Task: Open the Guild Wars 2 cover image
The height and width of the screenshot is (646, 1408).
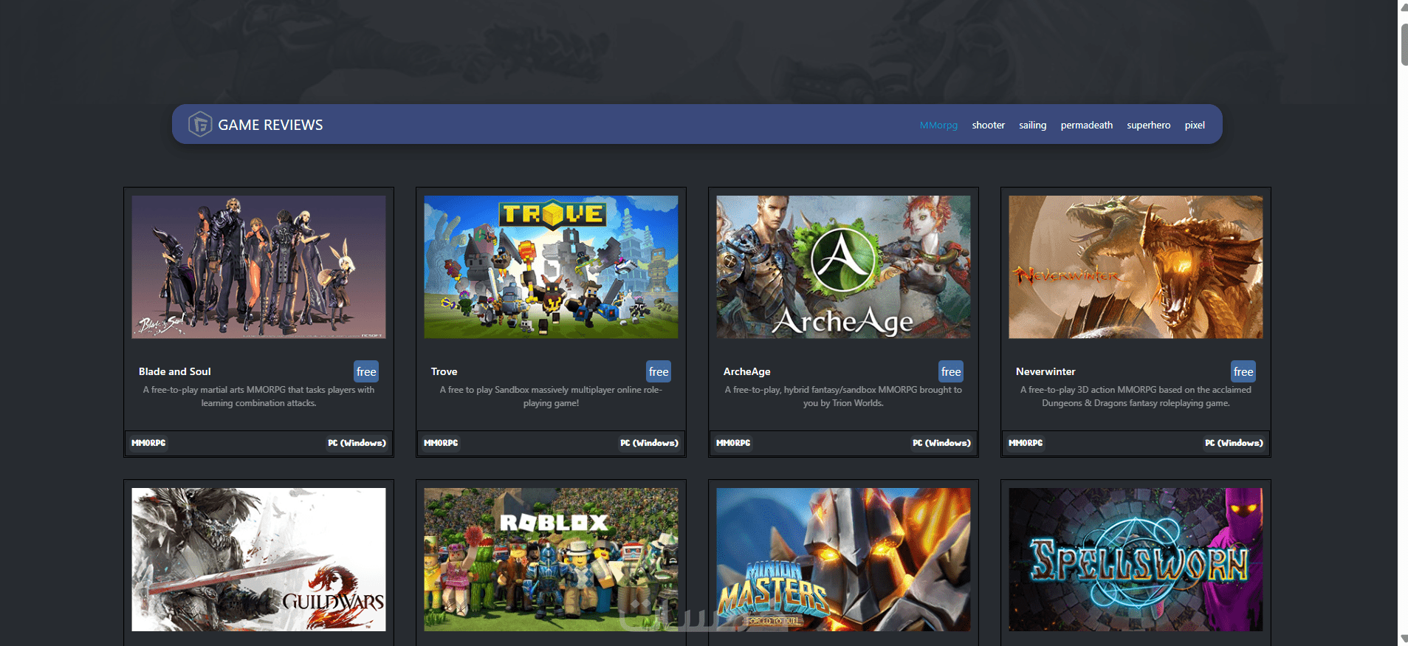Action: (258, 560)
